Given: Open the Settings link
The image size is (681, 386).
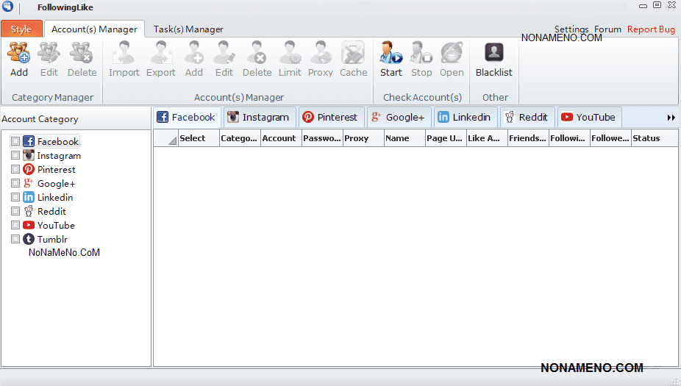Looking at the screenshot, I should [x=571, y=29].
